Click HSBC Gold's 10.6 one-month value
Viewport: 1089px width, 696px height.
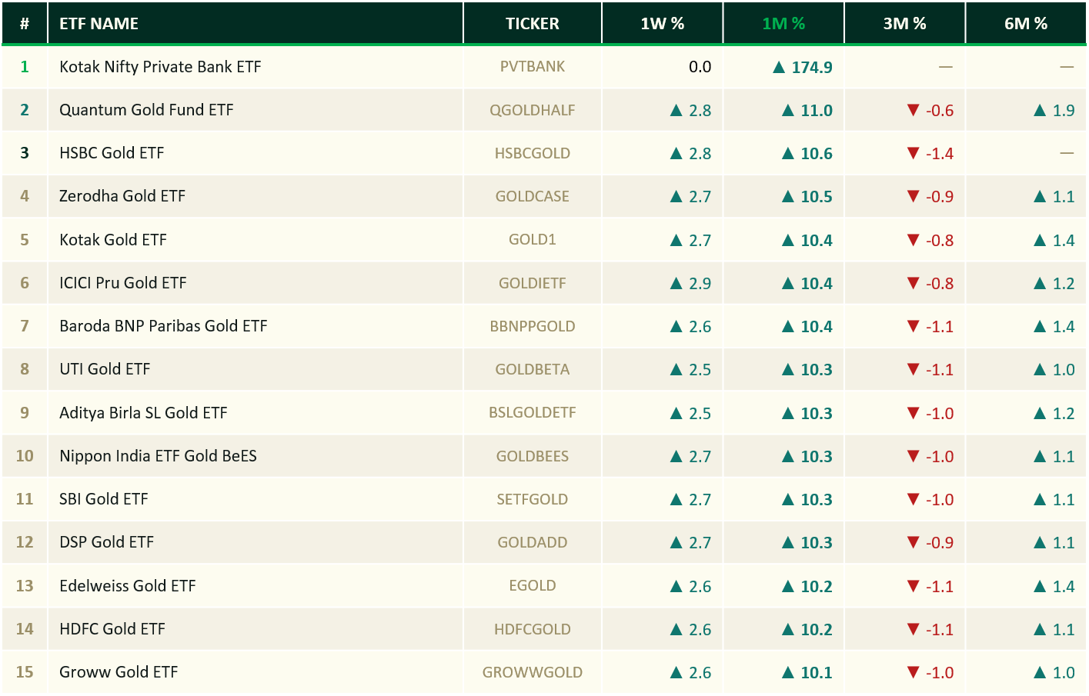807,154
